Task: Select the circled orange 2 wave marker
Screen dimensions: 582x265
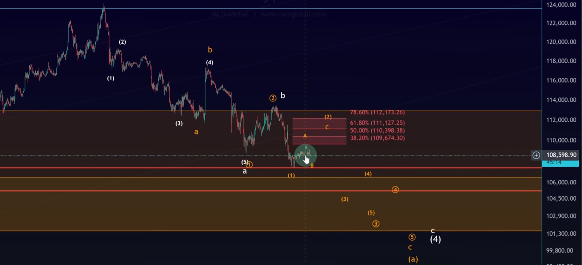Action: 273,98
